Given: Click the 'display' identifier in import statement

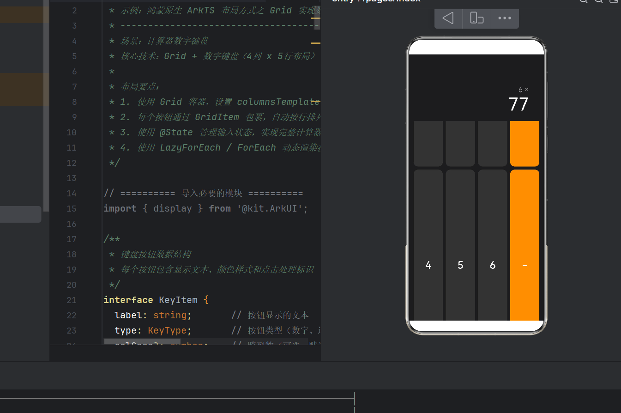Looking at the screenshot, I should (172, 208).
